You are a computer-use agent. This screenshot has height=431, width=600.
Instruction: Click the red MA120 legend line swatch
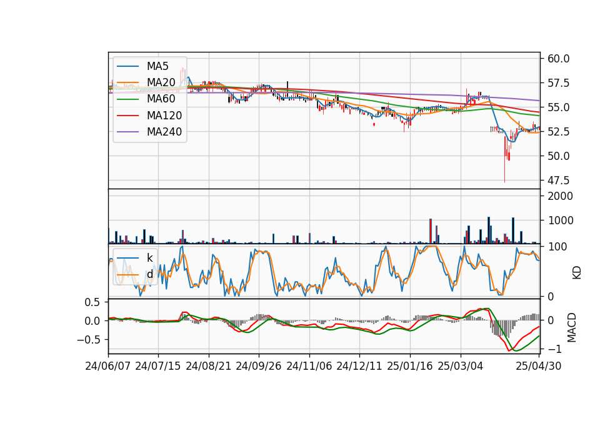tap(127, 116)
